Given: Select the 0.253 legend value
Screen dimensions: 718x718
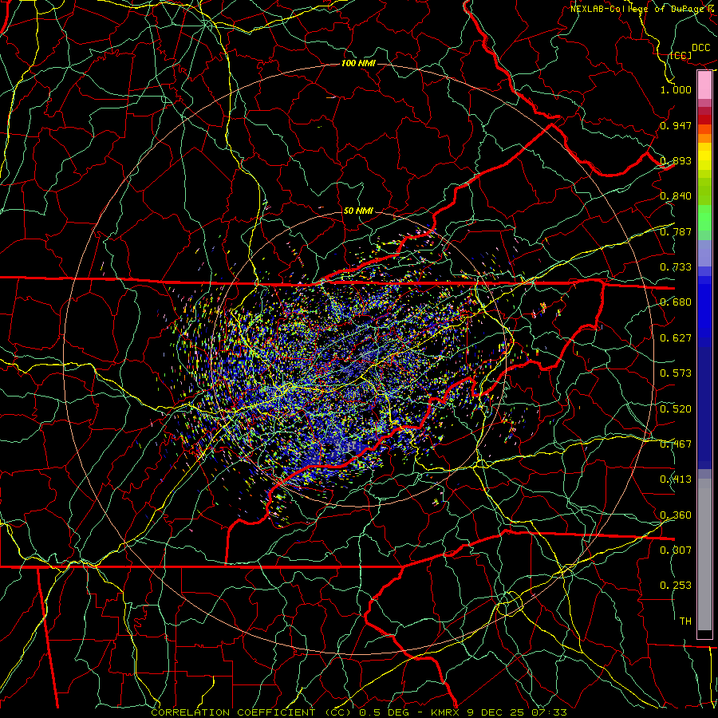Looking at the screenshot, I should pos(676,586).
